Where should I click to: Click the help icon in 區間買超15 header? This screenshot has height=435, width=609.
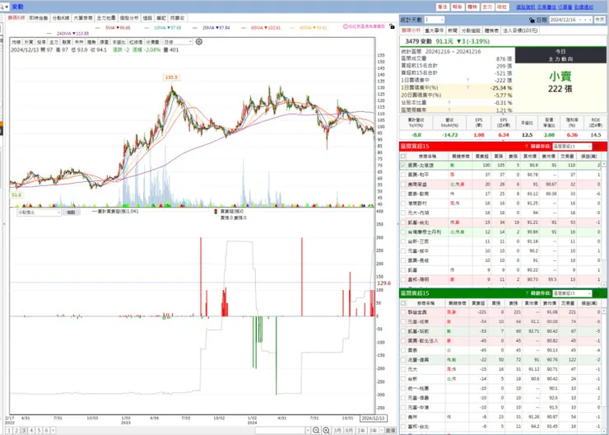[527, 147]
